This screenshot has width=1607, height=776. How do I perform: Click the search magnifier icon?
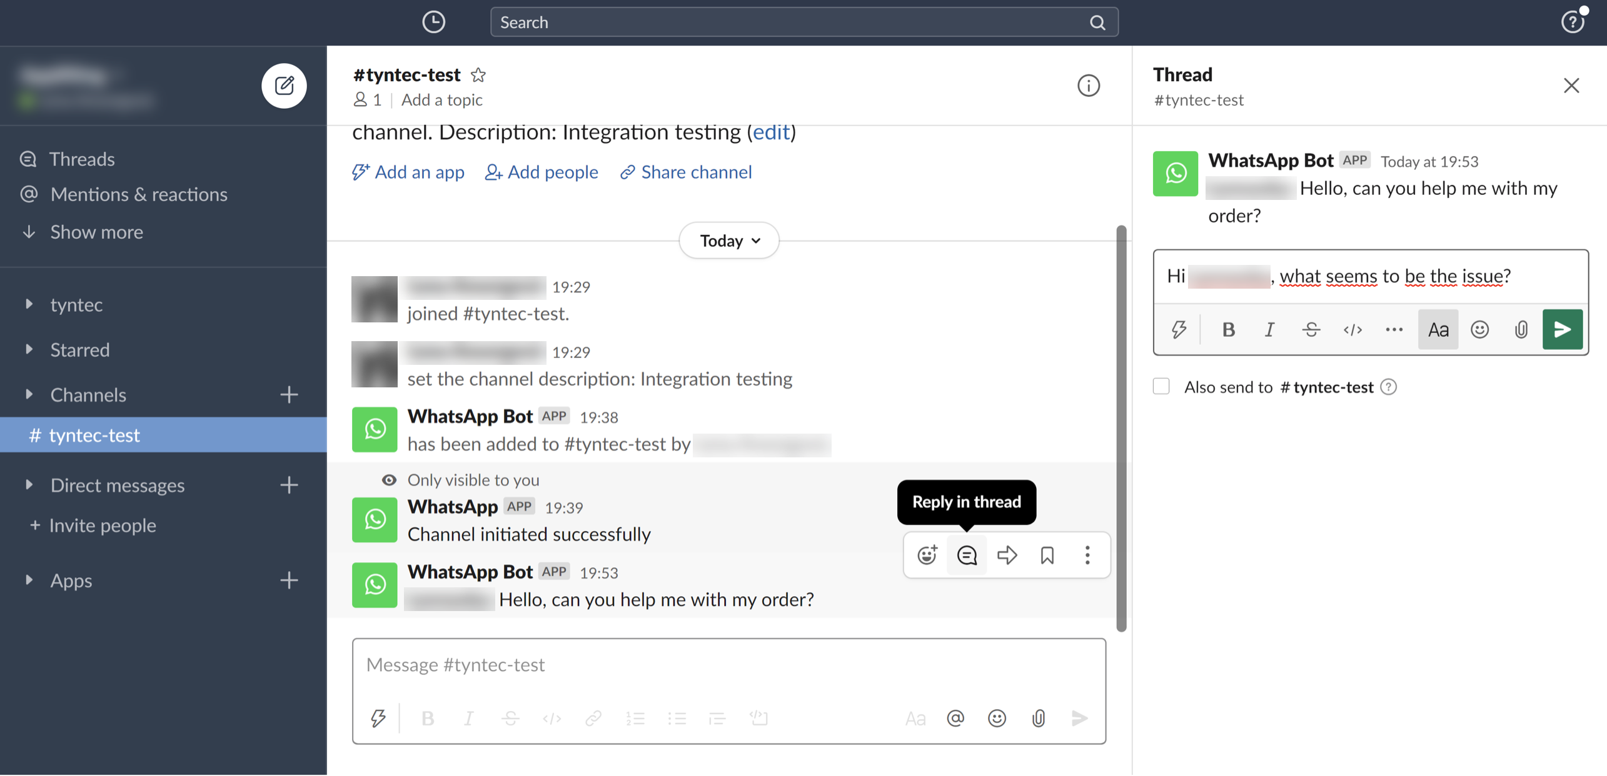pyautogui.click(x=1097, y=22)
